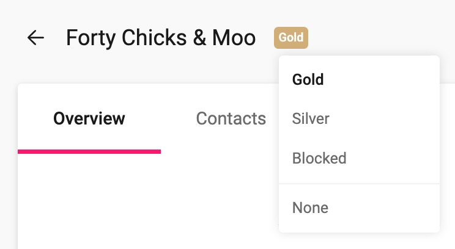Open the Contacts tab
Viewport: 455px width, 249px height.
click(x=231, y=118)
